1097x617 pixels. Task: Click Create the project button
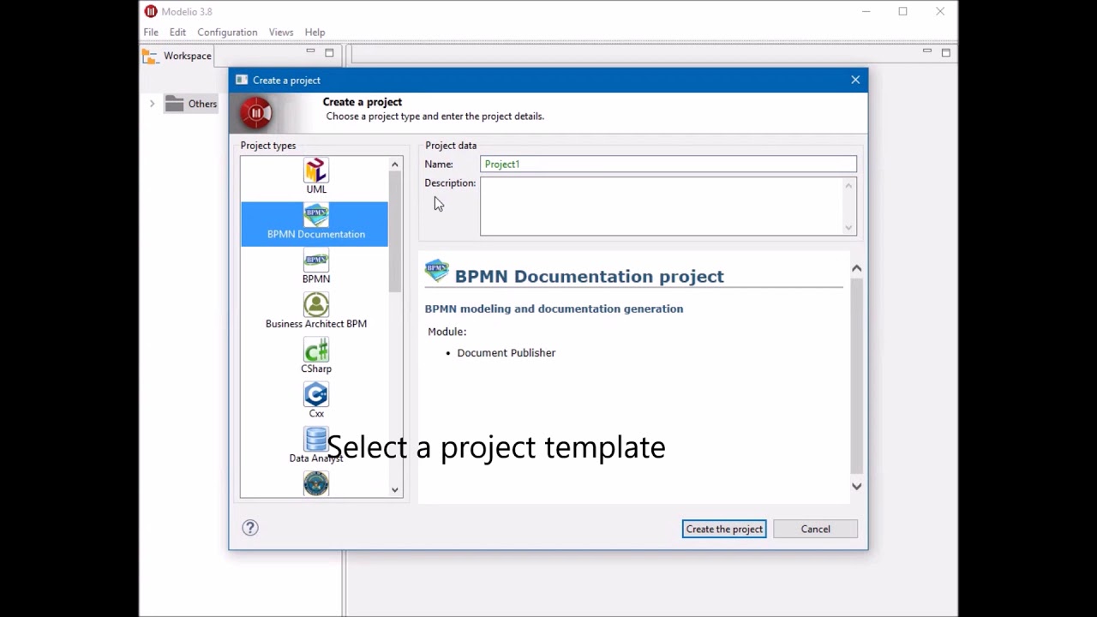coord(724,529)
